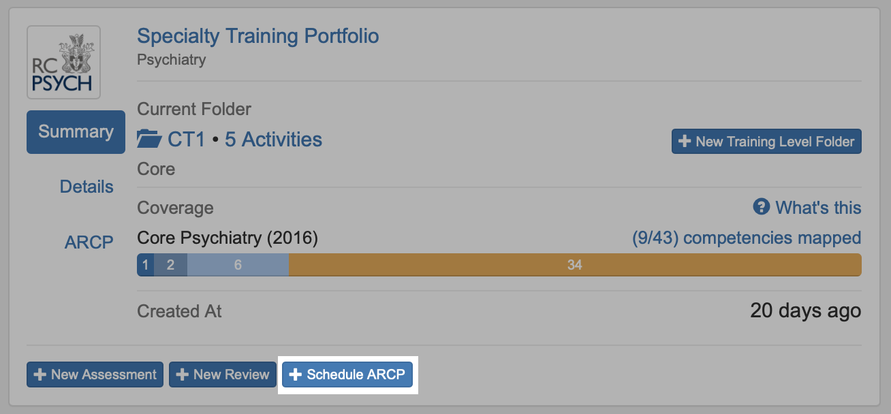Click the Core Psychiatry (2016) curriculum label

pos(227,238)
